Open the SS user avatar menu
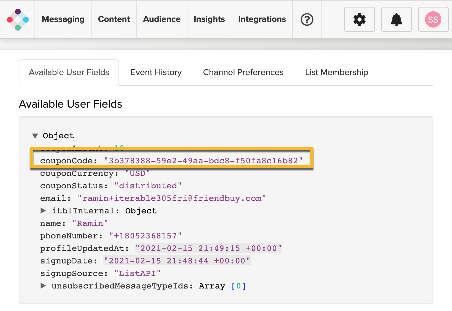Viewport: 452px width, 311px height. pos(433,19)
